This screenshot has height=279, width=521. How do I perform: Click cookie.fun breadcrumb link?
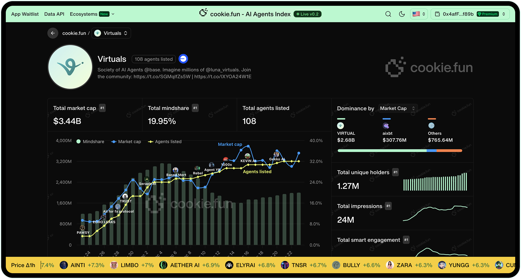[x=74, y=33]
